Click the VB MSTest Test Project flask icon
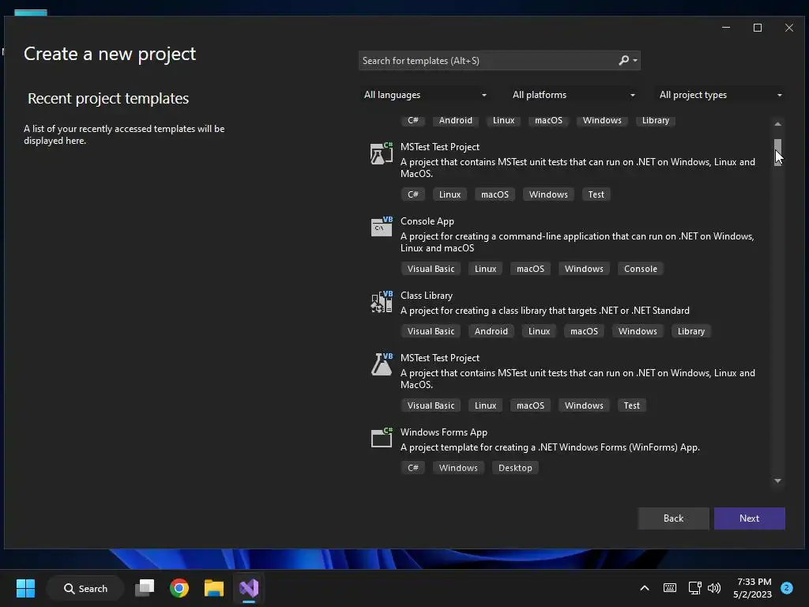Screen dimensions: 809x607 382,364
